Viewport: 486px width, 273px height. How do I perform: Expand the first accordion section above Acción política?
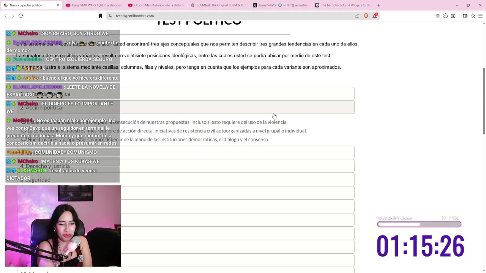click(186, 94)
